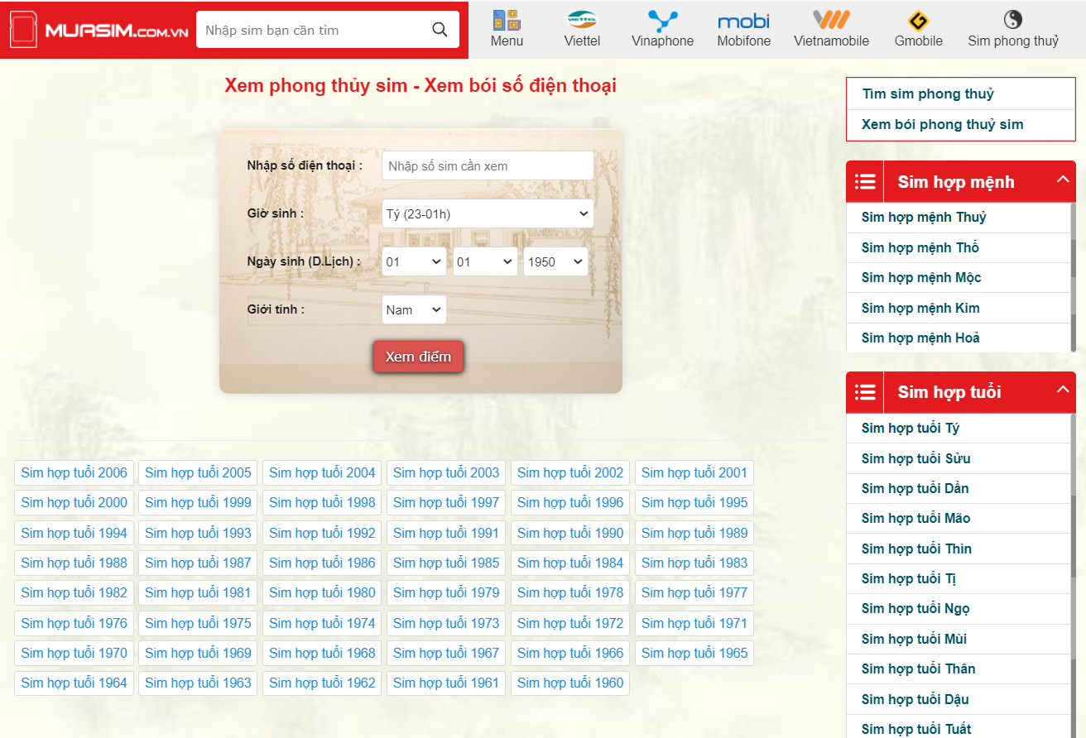Open the Vinaphone carrier icon
Image resolution: width=1086 pixels, height=738 pixels.
(x=662, y=21)
